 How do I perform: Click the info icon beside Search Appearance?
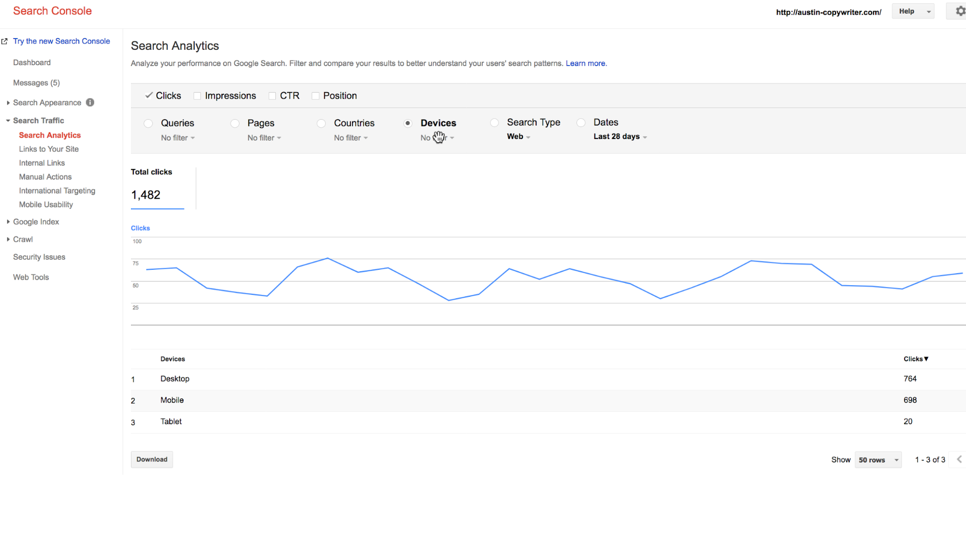pos(90,102)
